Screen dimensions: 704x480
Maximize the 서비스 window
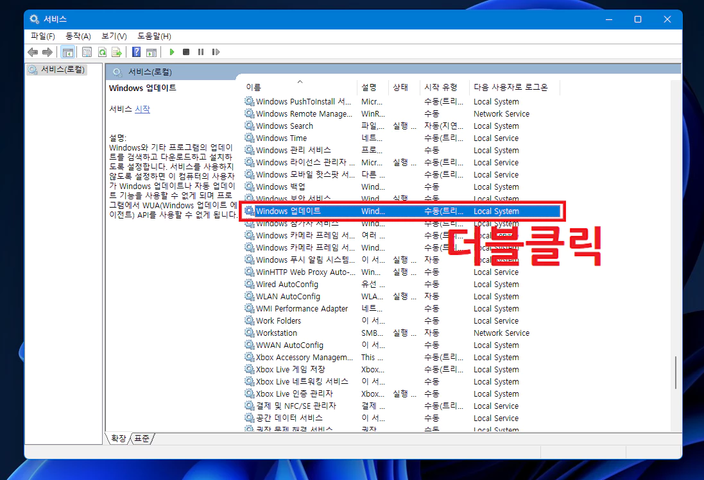point(637,19)
